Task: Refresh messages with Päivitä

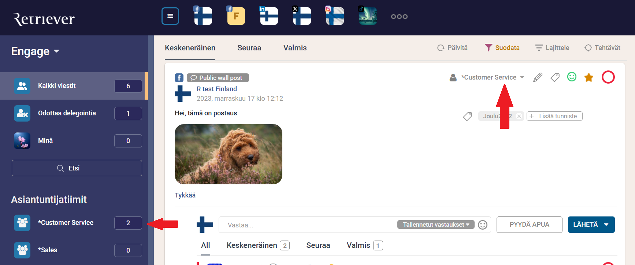Action: click(x=452, y=48)
